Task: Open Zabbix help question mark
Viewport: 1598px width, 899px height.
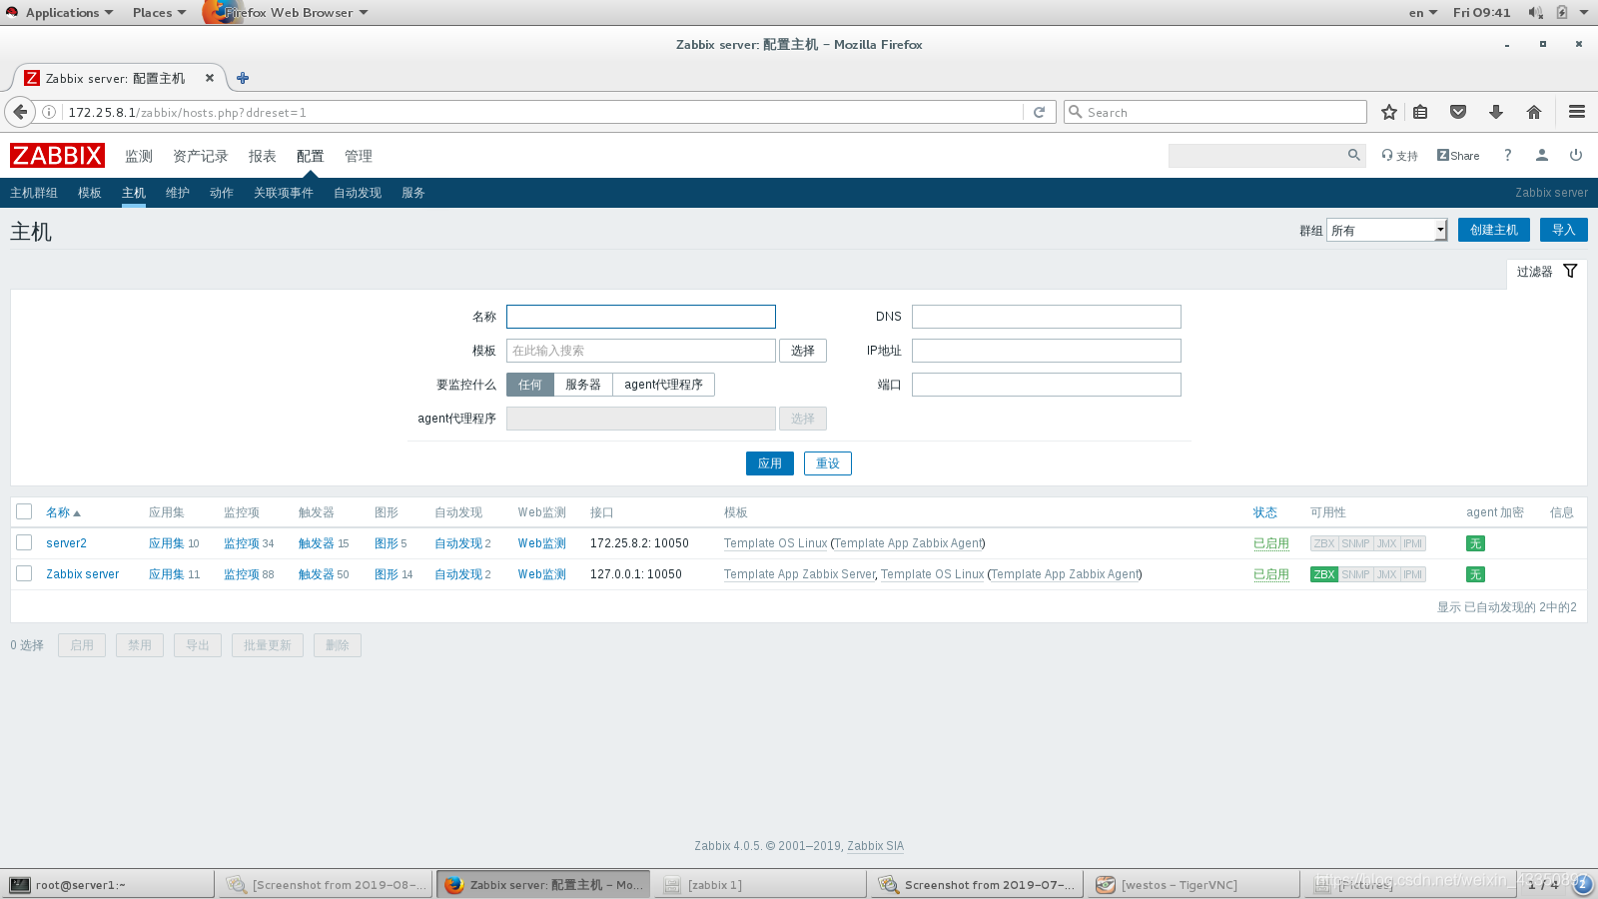Action: (x=1508, y=156)
